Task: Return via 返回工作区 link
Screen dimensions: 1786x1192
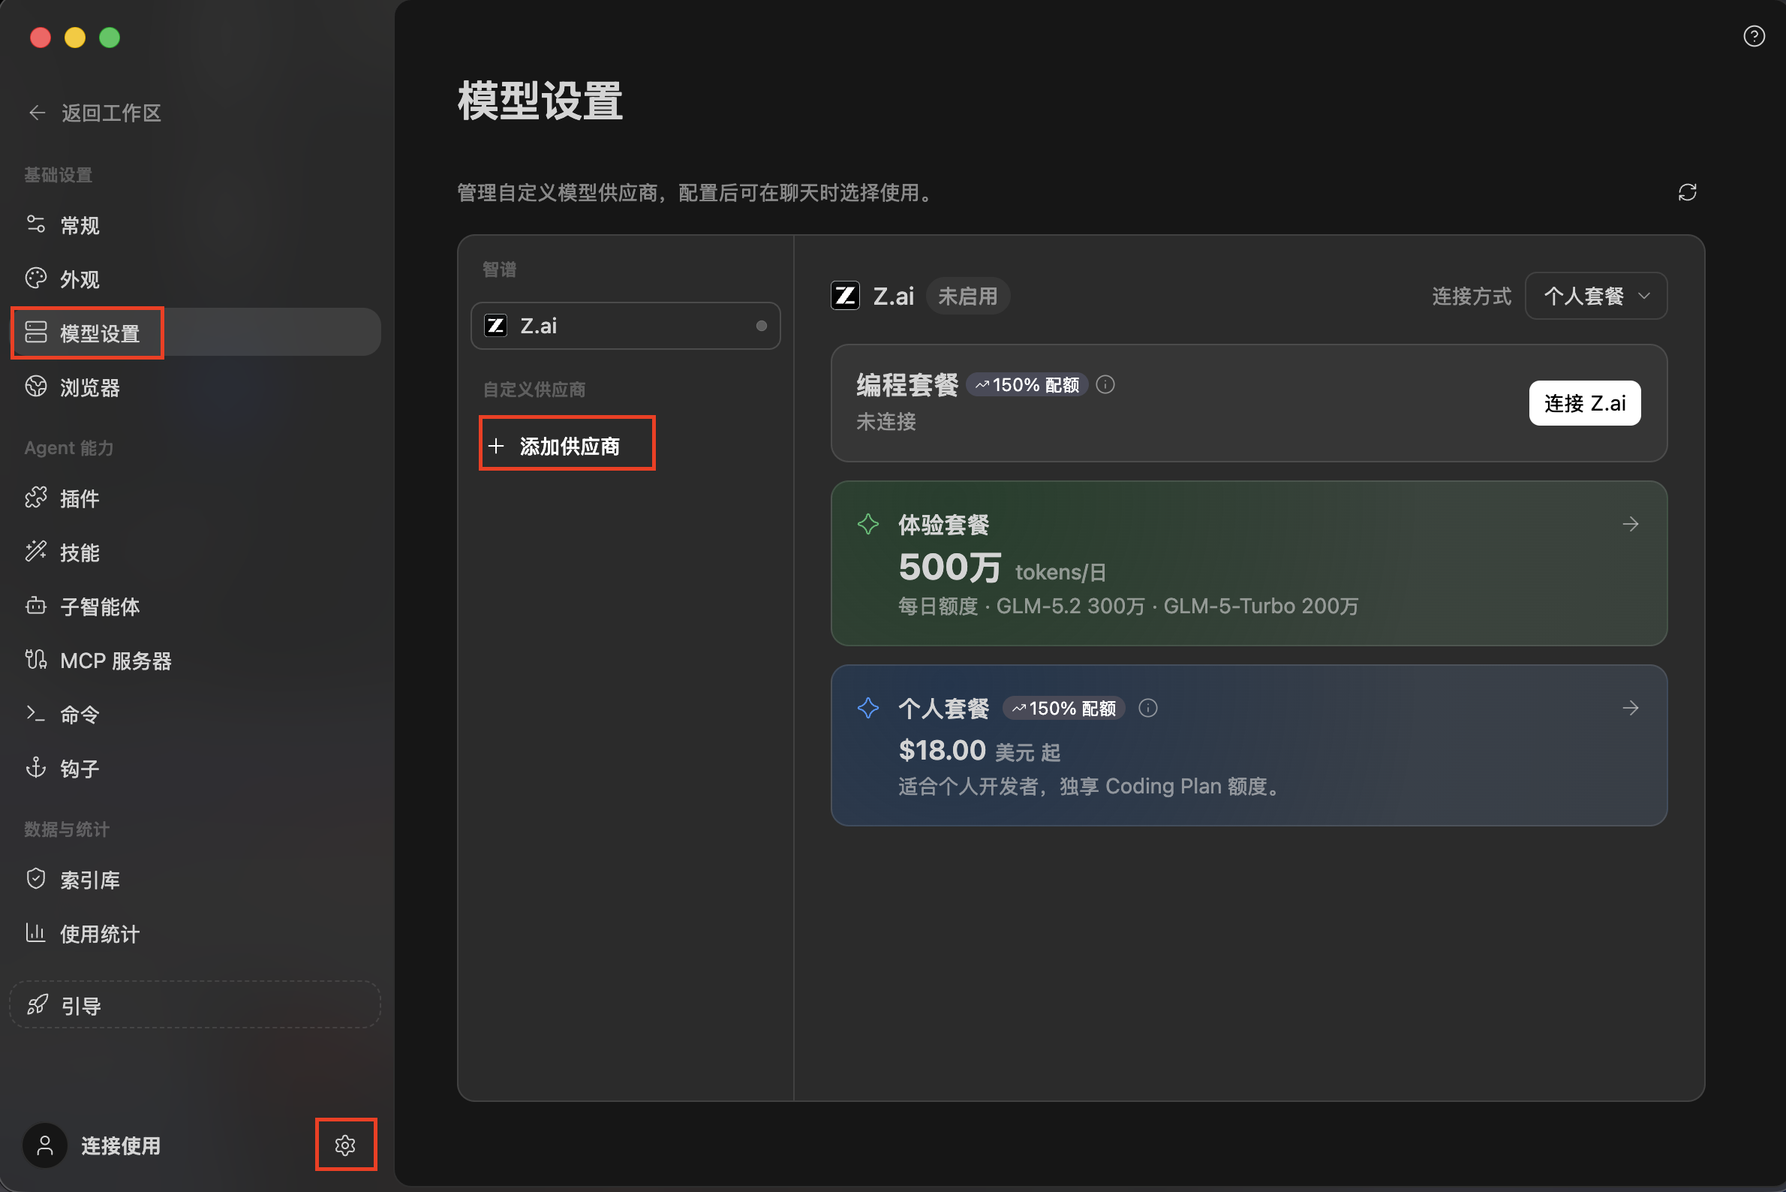Action: 111,113
